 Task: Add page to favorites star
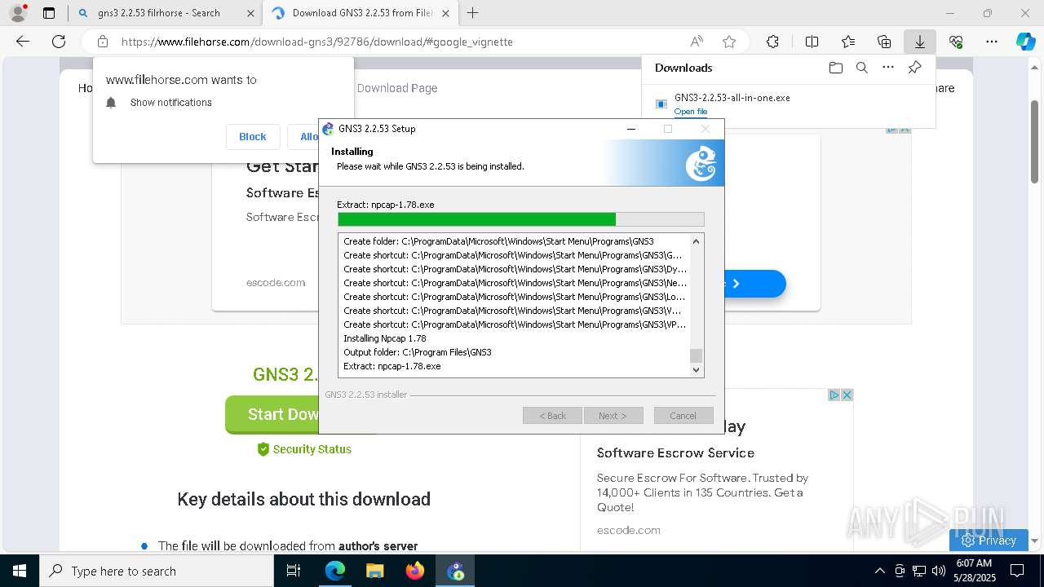[x=729, y=42]
